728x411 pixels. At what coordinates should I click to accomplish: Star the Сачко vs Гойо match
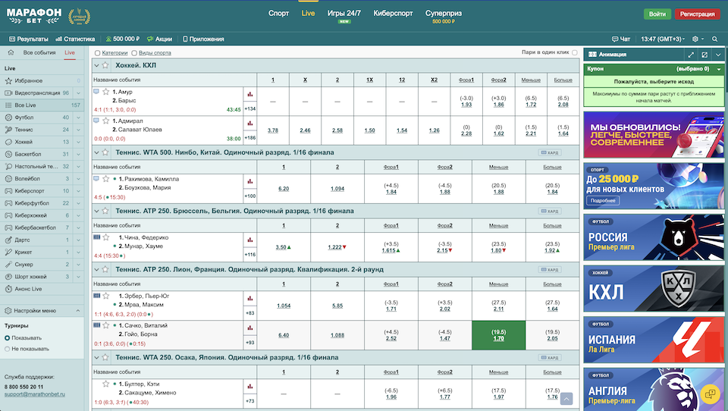tap(106, 325)
